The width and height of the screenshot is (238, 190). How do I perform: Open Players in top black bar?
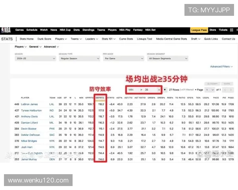coord(112,30)
